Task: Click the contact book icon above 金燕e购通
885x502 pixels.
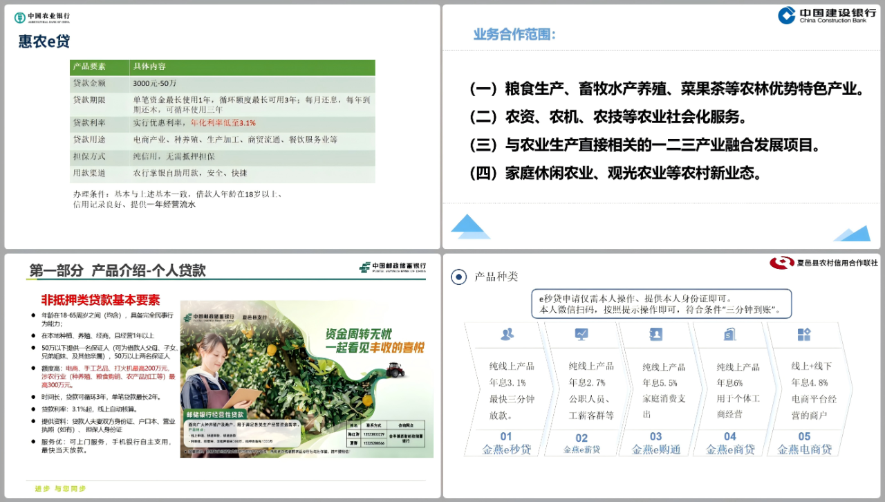Action: click(x=655, y=335)
